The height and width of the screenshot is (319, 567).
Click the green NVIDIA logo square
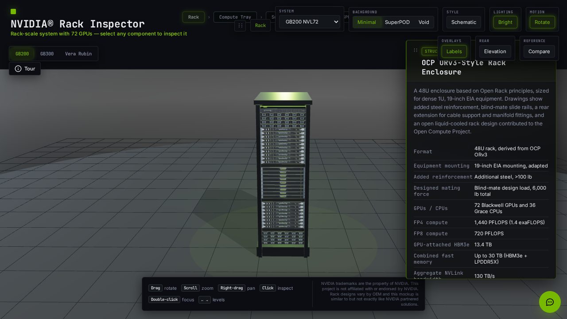click(13, 12)
